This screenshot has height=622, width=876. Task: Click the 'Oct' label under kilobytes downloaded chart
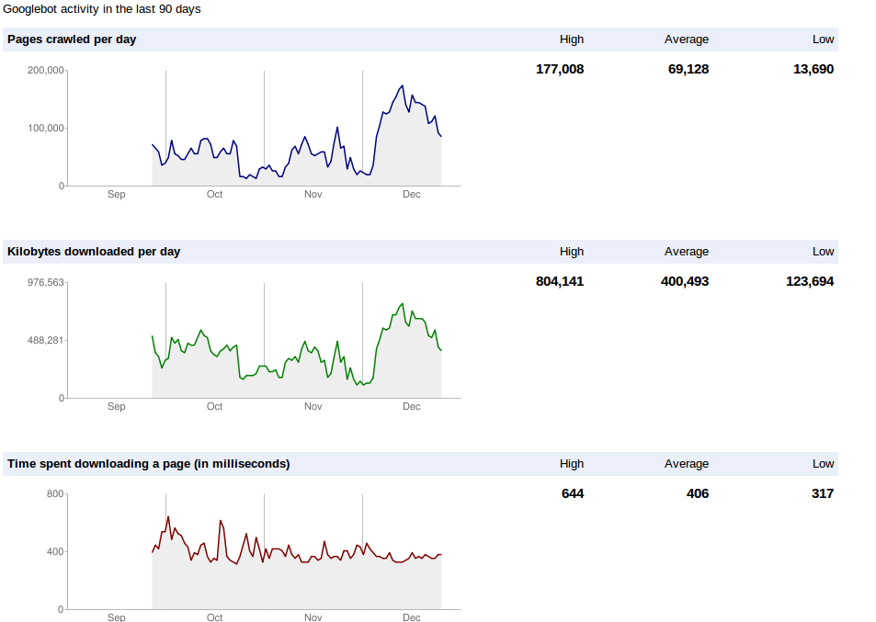[214, 407]
